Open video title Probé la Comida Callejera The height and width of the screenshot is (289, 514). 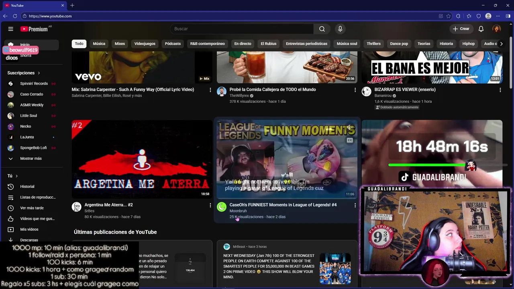coord(273,90)
